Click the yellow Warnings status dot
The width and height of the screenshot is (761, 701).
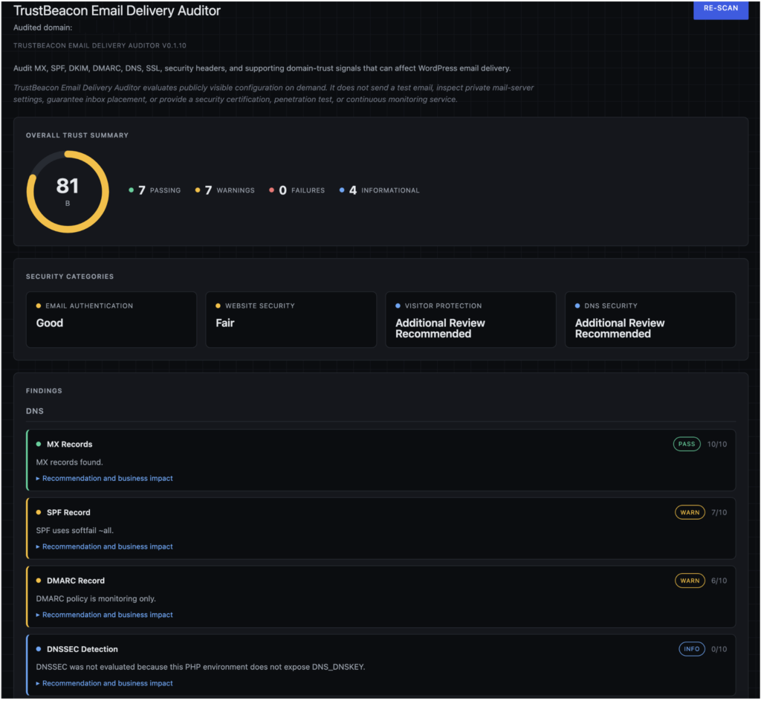(198, 190)
